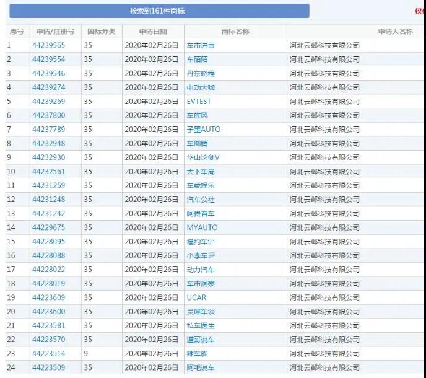The image size is (426, 378).
Task: Open application number 44223609
Action: pyautogui.click(x=49, y=297)
